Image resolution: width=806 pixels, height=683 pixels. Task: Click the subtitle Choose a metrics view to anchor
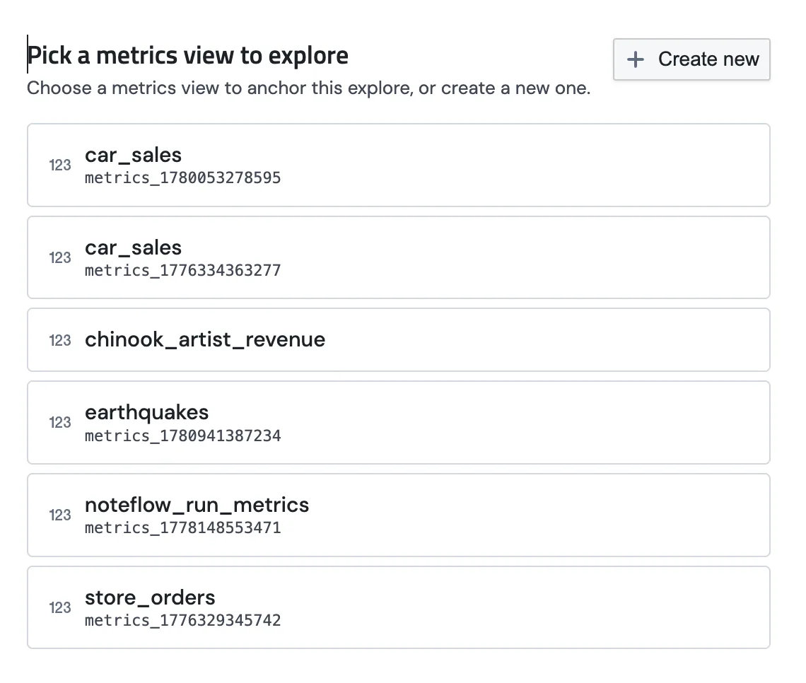(308, 88)
